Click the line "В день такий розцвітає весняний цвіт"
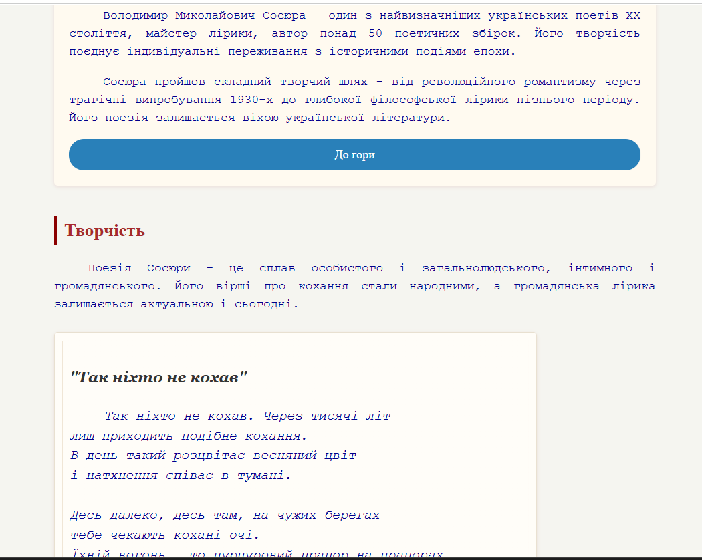 (x=213, y=456)
